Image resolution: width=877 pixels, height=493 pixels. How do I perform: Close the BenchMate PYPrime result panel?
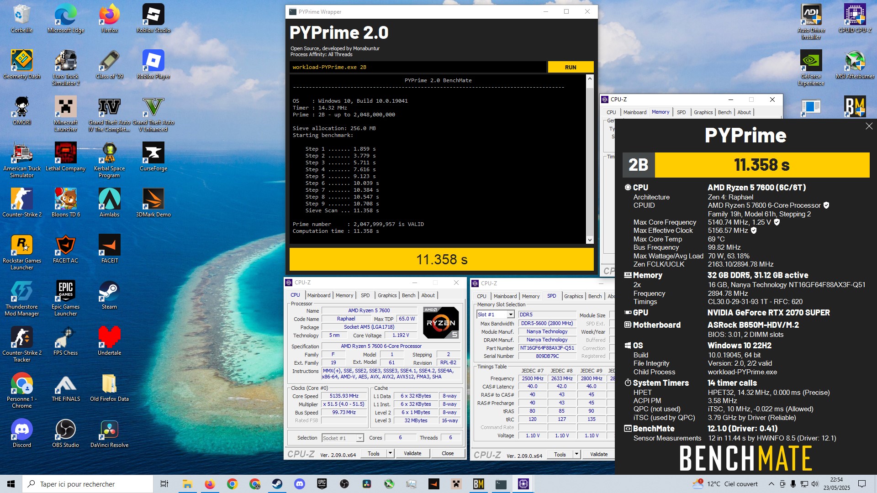[869, 126]
